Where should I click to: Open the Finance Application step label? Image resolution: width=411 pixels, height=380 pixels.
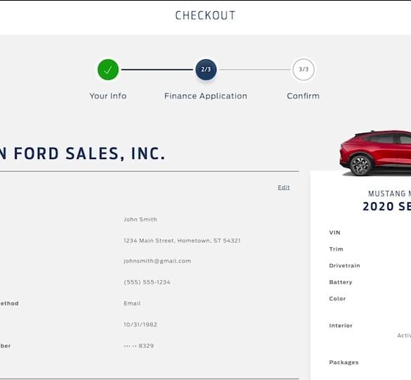coord(206,96)
